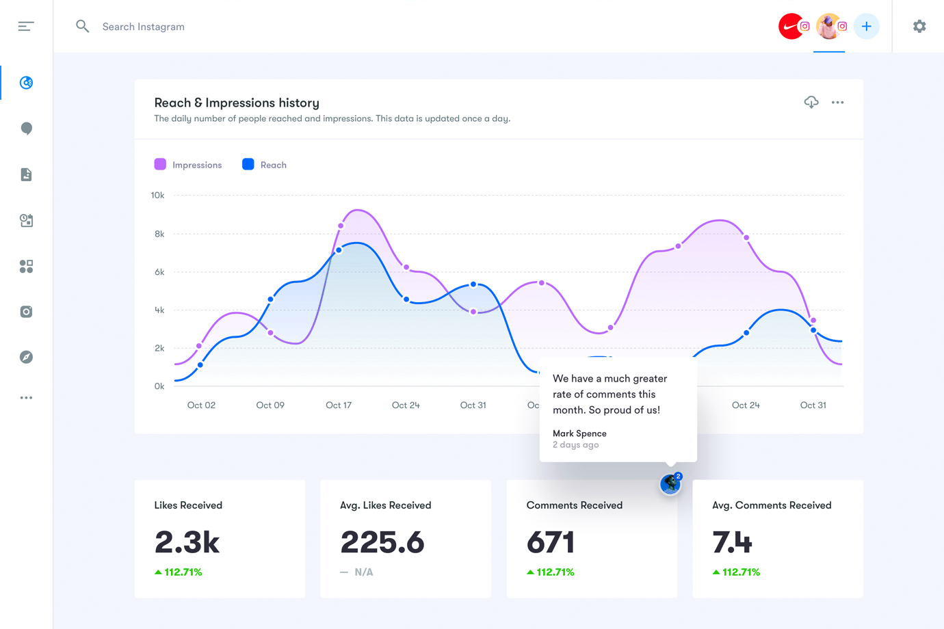Open the reports document sidebar icon
The height and width of the screenshot is (629, 944).
[26, 174]
